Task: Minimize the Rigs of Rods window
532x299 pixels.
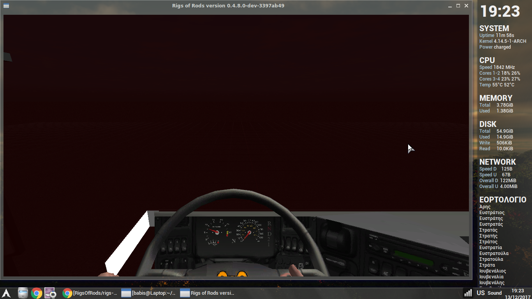Action: (450, 6)
